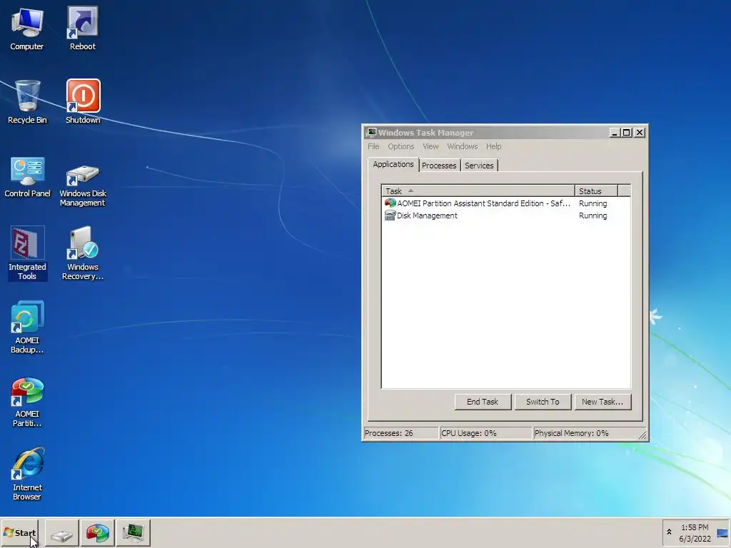Maximize the Windows Task Manager window
Screen dimensions: 731x548
(x=627, y=133)
